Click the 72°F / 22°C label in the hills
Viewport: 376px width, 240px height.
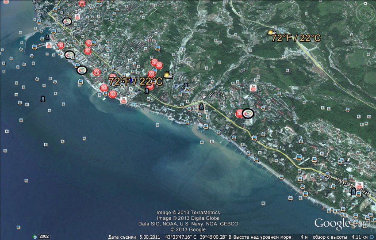[296, 38]
